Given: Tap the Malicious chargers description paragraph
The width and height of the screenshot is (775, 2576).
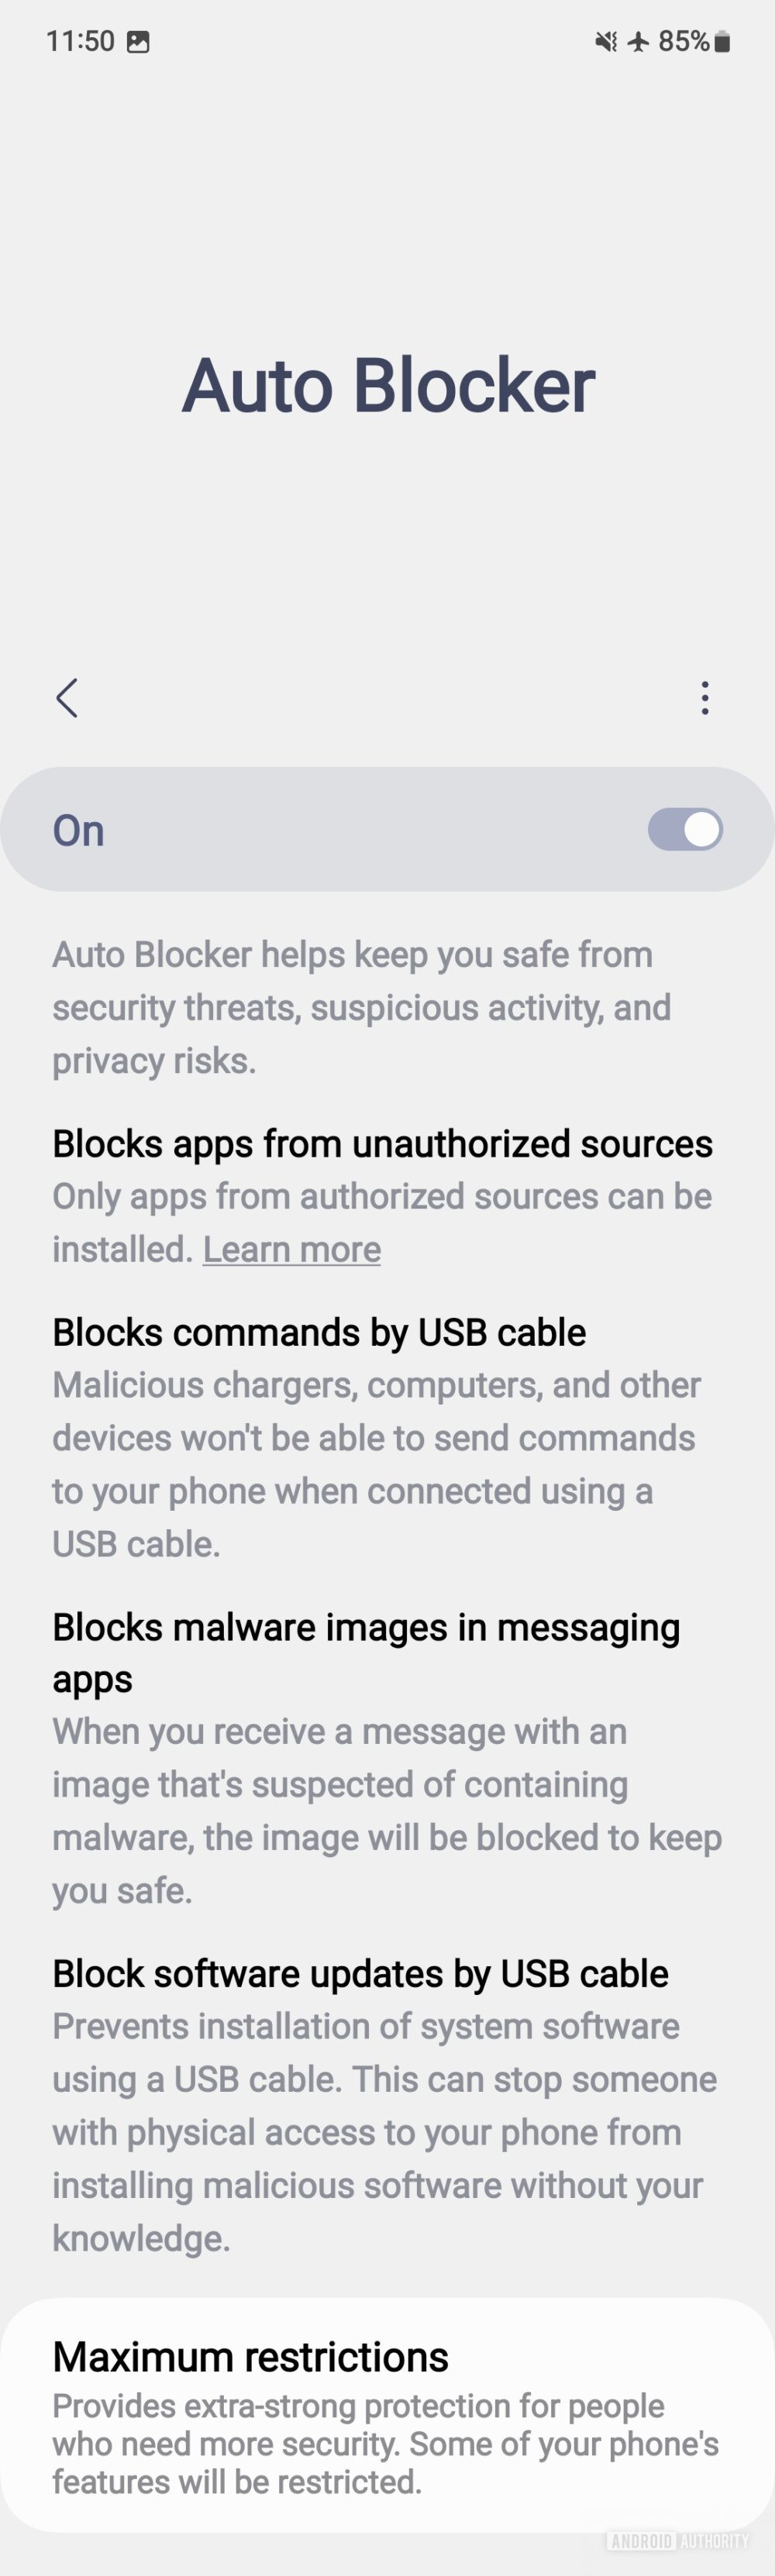Looking at the screenshot, I should 376,1464.
